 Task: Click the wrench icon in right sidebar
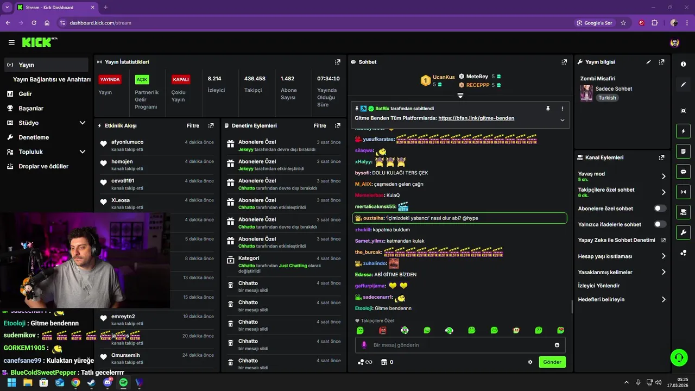683,232
